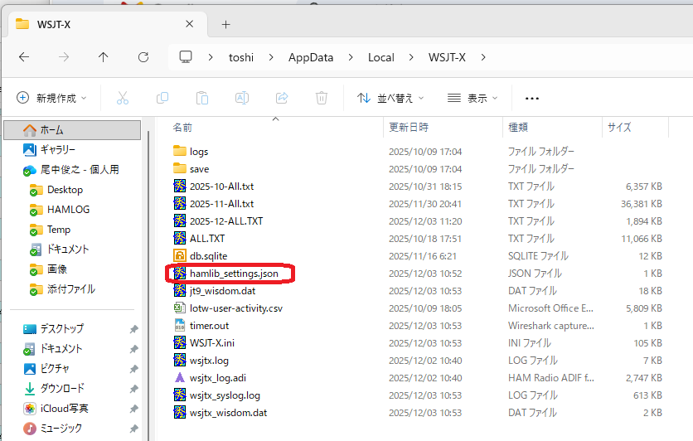This screenshot has height=441, width=693.
Task: Refresh the WSJT-X folder view
Action: 143,57
